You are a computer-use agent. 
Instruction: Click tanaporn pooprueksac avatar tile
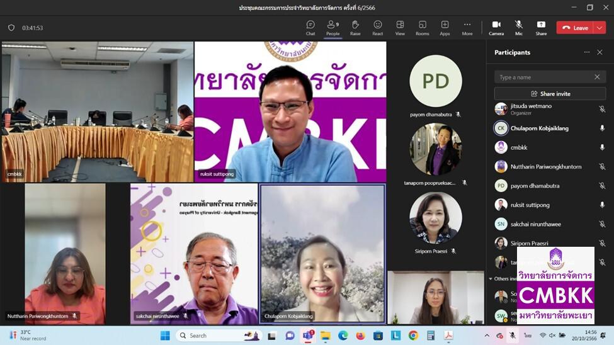[435, 150]
